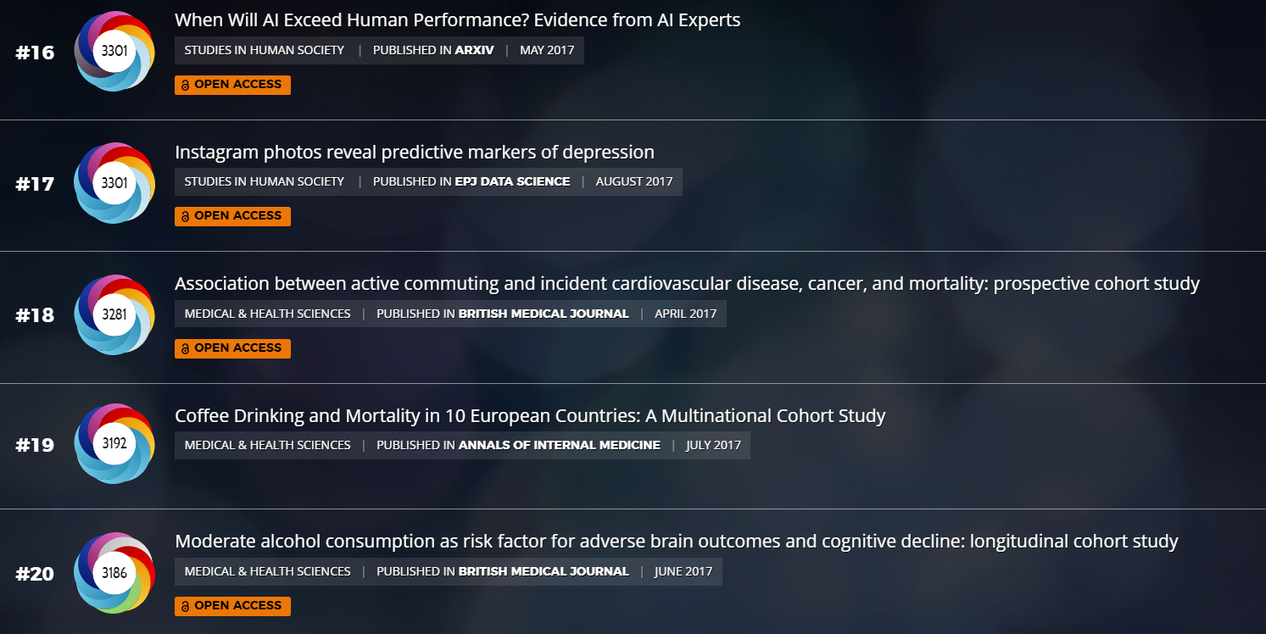
Task: Click the Altmetric donut showing score 3281
Action: click(114, 314)
